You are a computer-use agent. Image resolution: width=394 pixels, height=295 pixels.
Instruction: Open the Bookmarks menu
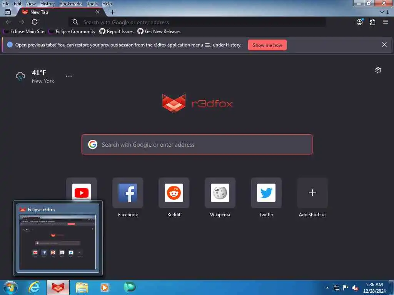coord(71,4)
